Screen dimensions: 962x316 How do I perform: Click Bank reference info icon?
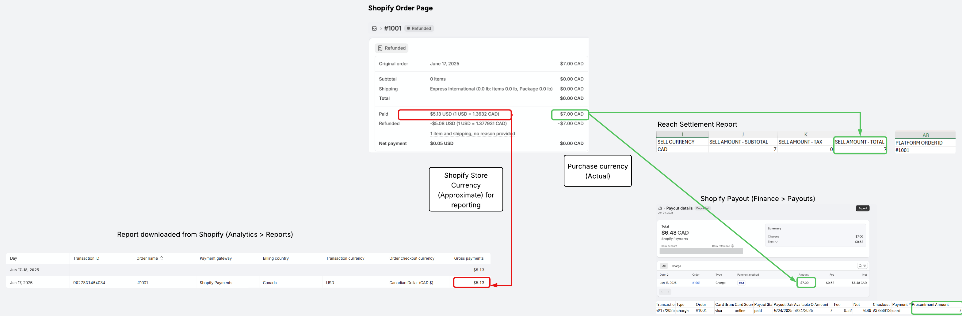732,246
